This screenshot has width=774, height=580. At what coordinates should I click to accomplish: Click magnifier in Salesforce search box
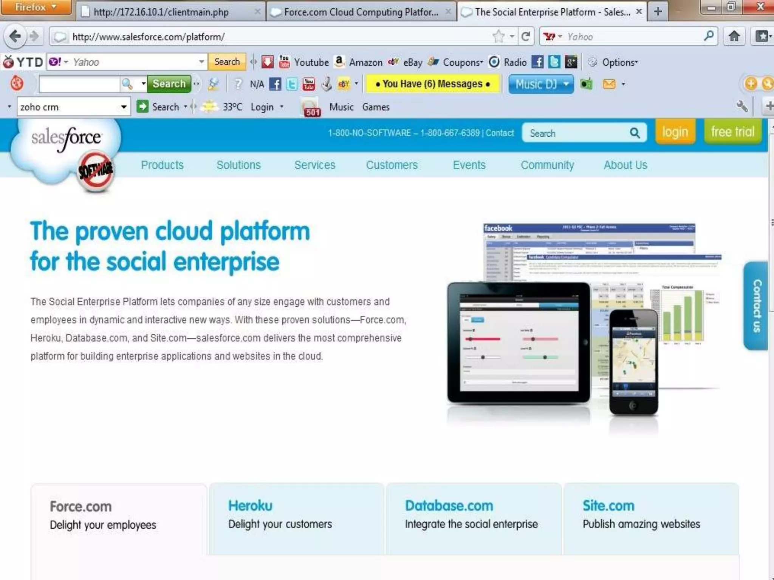[x=635, y=133]
